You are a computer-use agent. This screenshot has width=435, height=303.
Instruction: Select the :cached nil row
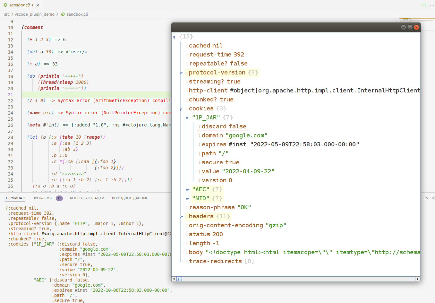pos(204,46)
